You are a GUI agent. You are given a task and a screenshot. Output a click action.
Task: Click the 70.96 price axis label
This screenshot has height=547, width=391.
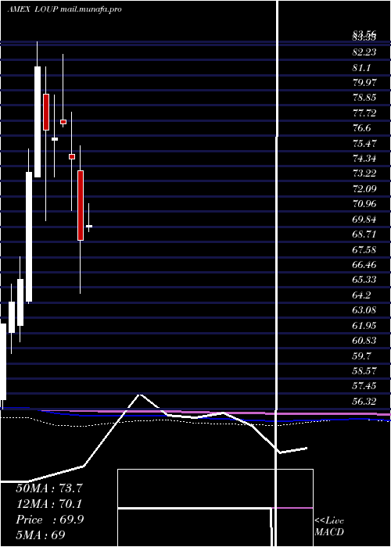pyautogui.click(x=364, y=204)
